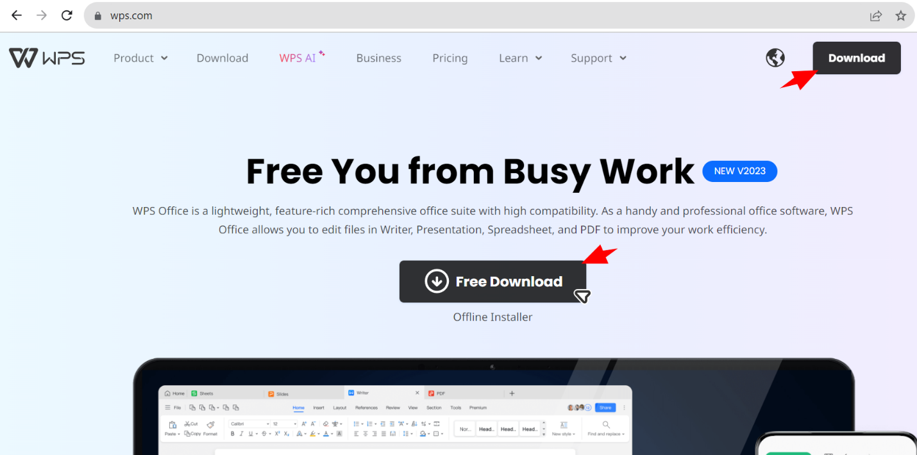Toggle underline formatting

pyautogui.click(x=249, y=433)
